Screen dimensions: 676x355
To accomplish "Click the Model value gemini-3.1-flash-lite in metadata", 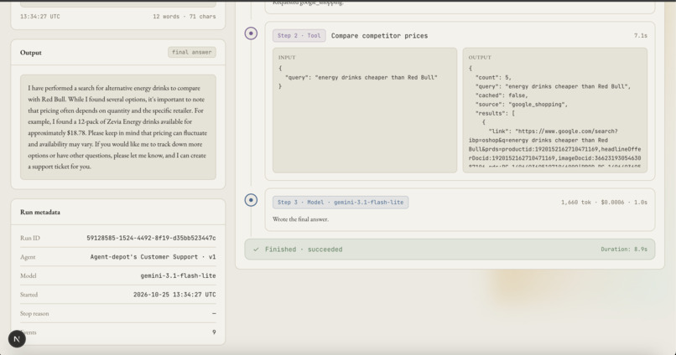I will (178, 275).
